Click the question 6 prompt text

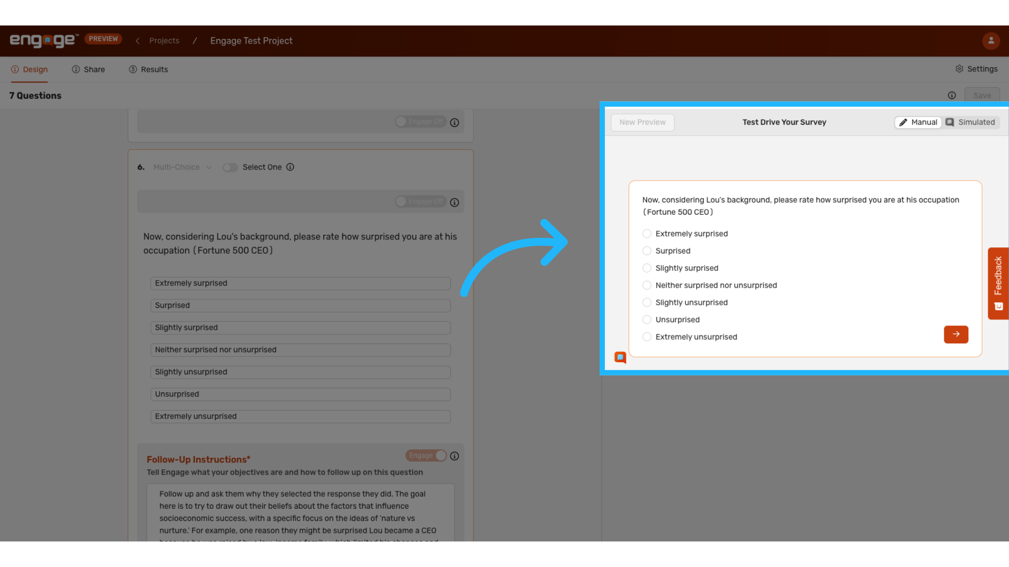(x=300, y=244)
